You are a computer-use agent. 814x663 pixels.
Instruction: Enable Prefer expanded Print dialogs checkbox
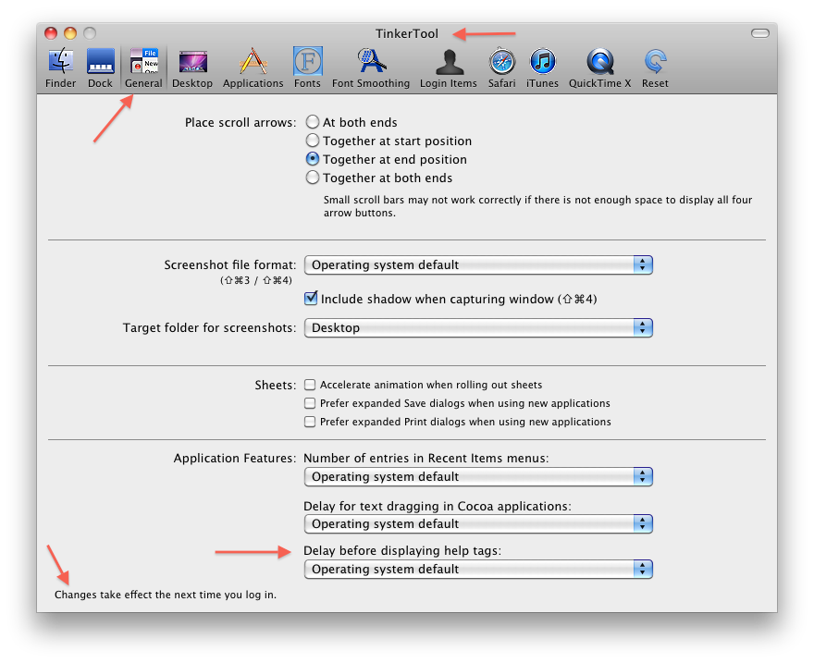310,422
